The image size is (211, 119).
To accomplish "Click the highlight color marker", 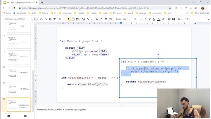I will [x=163, y=19].
